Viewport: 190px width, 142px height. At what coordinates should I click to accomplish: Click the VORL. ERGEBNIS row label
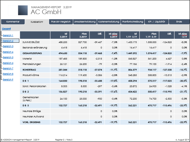[31, 122]
